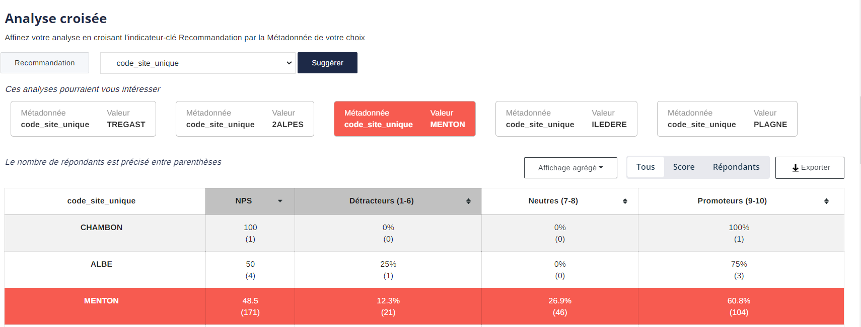This screenshot has height=327, width=861.
Task: Click the Recommandation indicator tab
Action: tap(45, 63)
